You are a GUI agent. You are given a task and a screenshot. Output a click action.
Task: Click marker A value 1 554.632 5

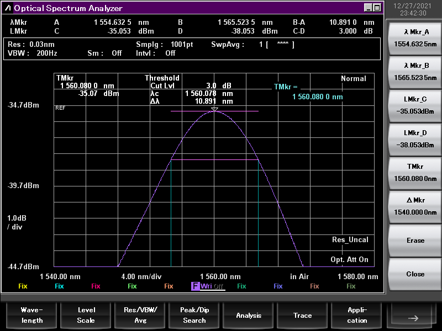113,22
